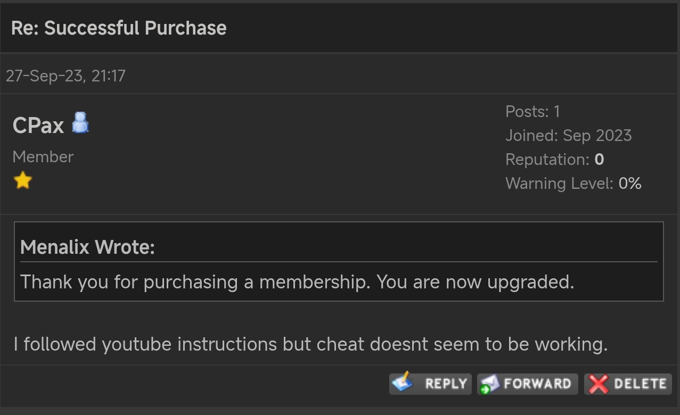Click the gold star rank icon
The width and height of the screenshot is (680, 415).
[23, 181]
